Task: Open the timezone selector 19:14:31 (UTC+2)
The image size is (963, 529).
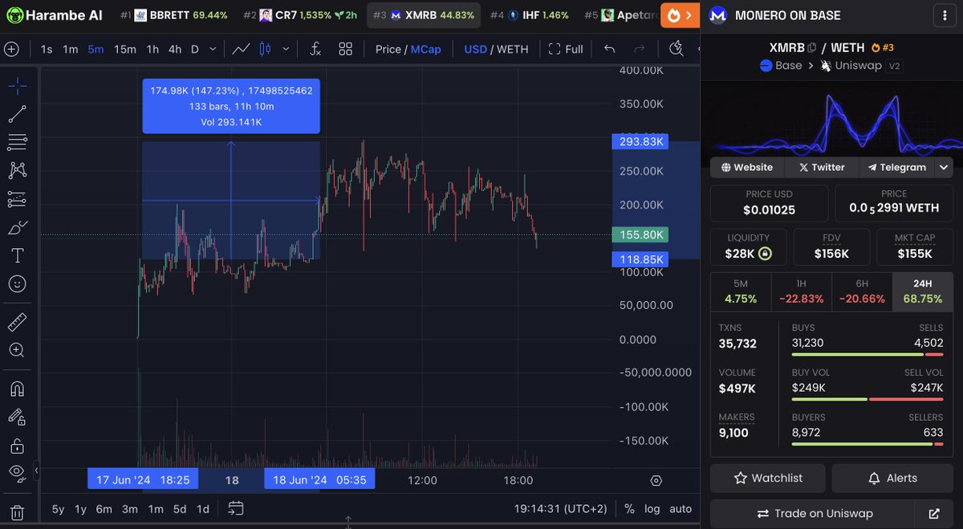Action: click(x=562, y=508)
